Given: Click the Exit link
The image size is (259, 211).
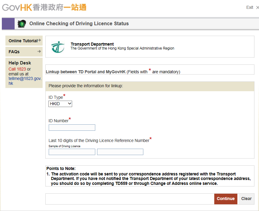Looking at the screenshot, I should point(250,7).
